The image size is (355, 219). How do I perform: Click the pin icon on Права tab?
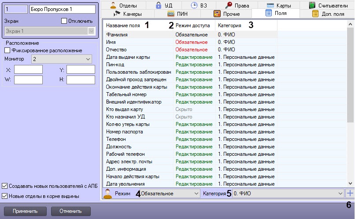(229, 5)
